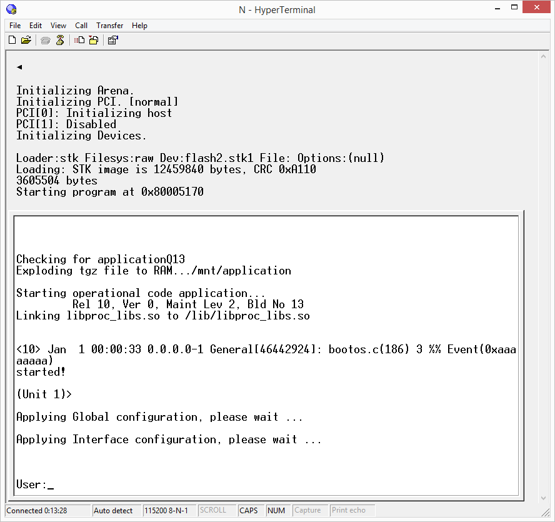Create a new connection
The image size is (555, 522).
click(x=12, y=40)
